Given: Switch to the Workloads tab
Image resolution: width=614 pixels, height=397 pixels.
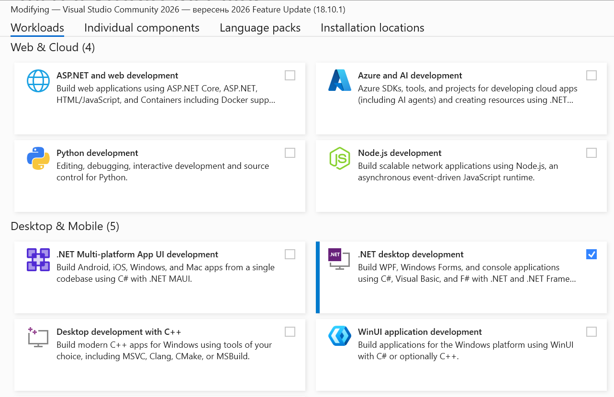Looking at the screenshot, I should [x=37, y=28].
